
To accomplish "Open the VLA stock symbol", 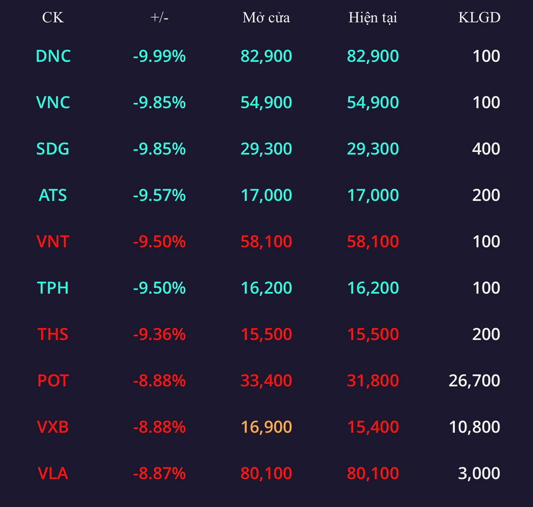I will pyautogui.click(x=53, y=473).
